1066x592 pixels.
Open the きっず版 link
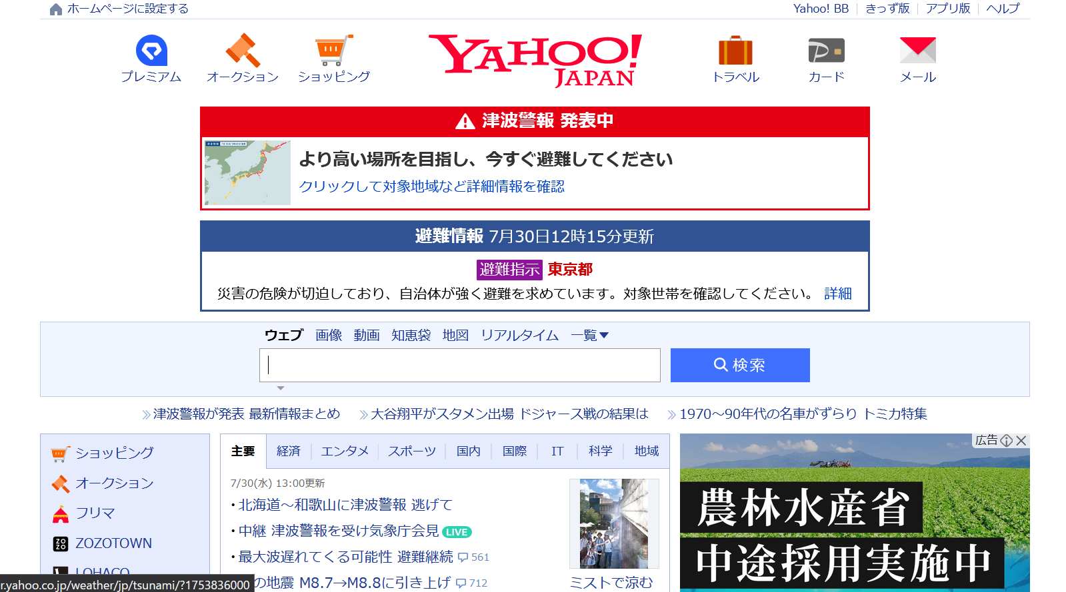887,9
